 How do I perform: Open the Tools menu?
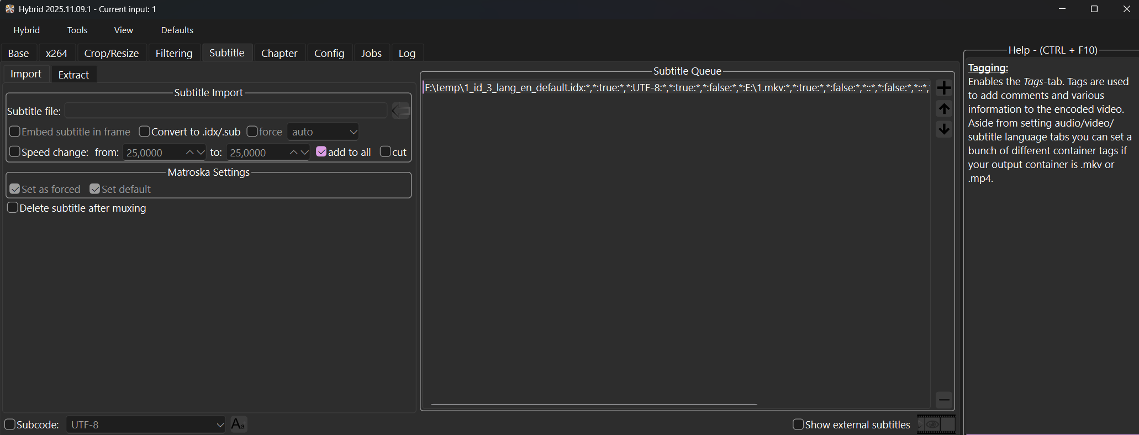point(77,30)
